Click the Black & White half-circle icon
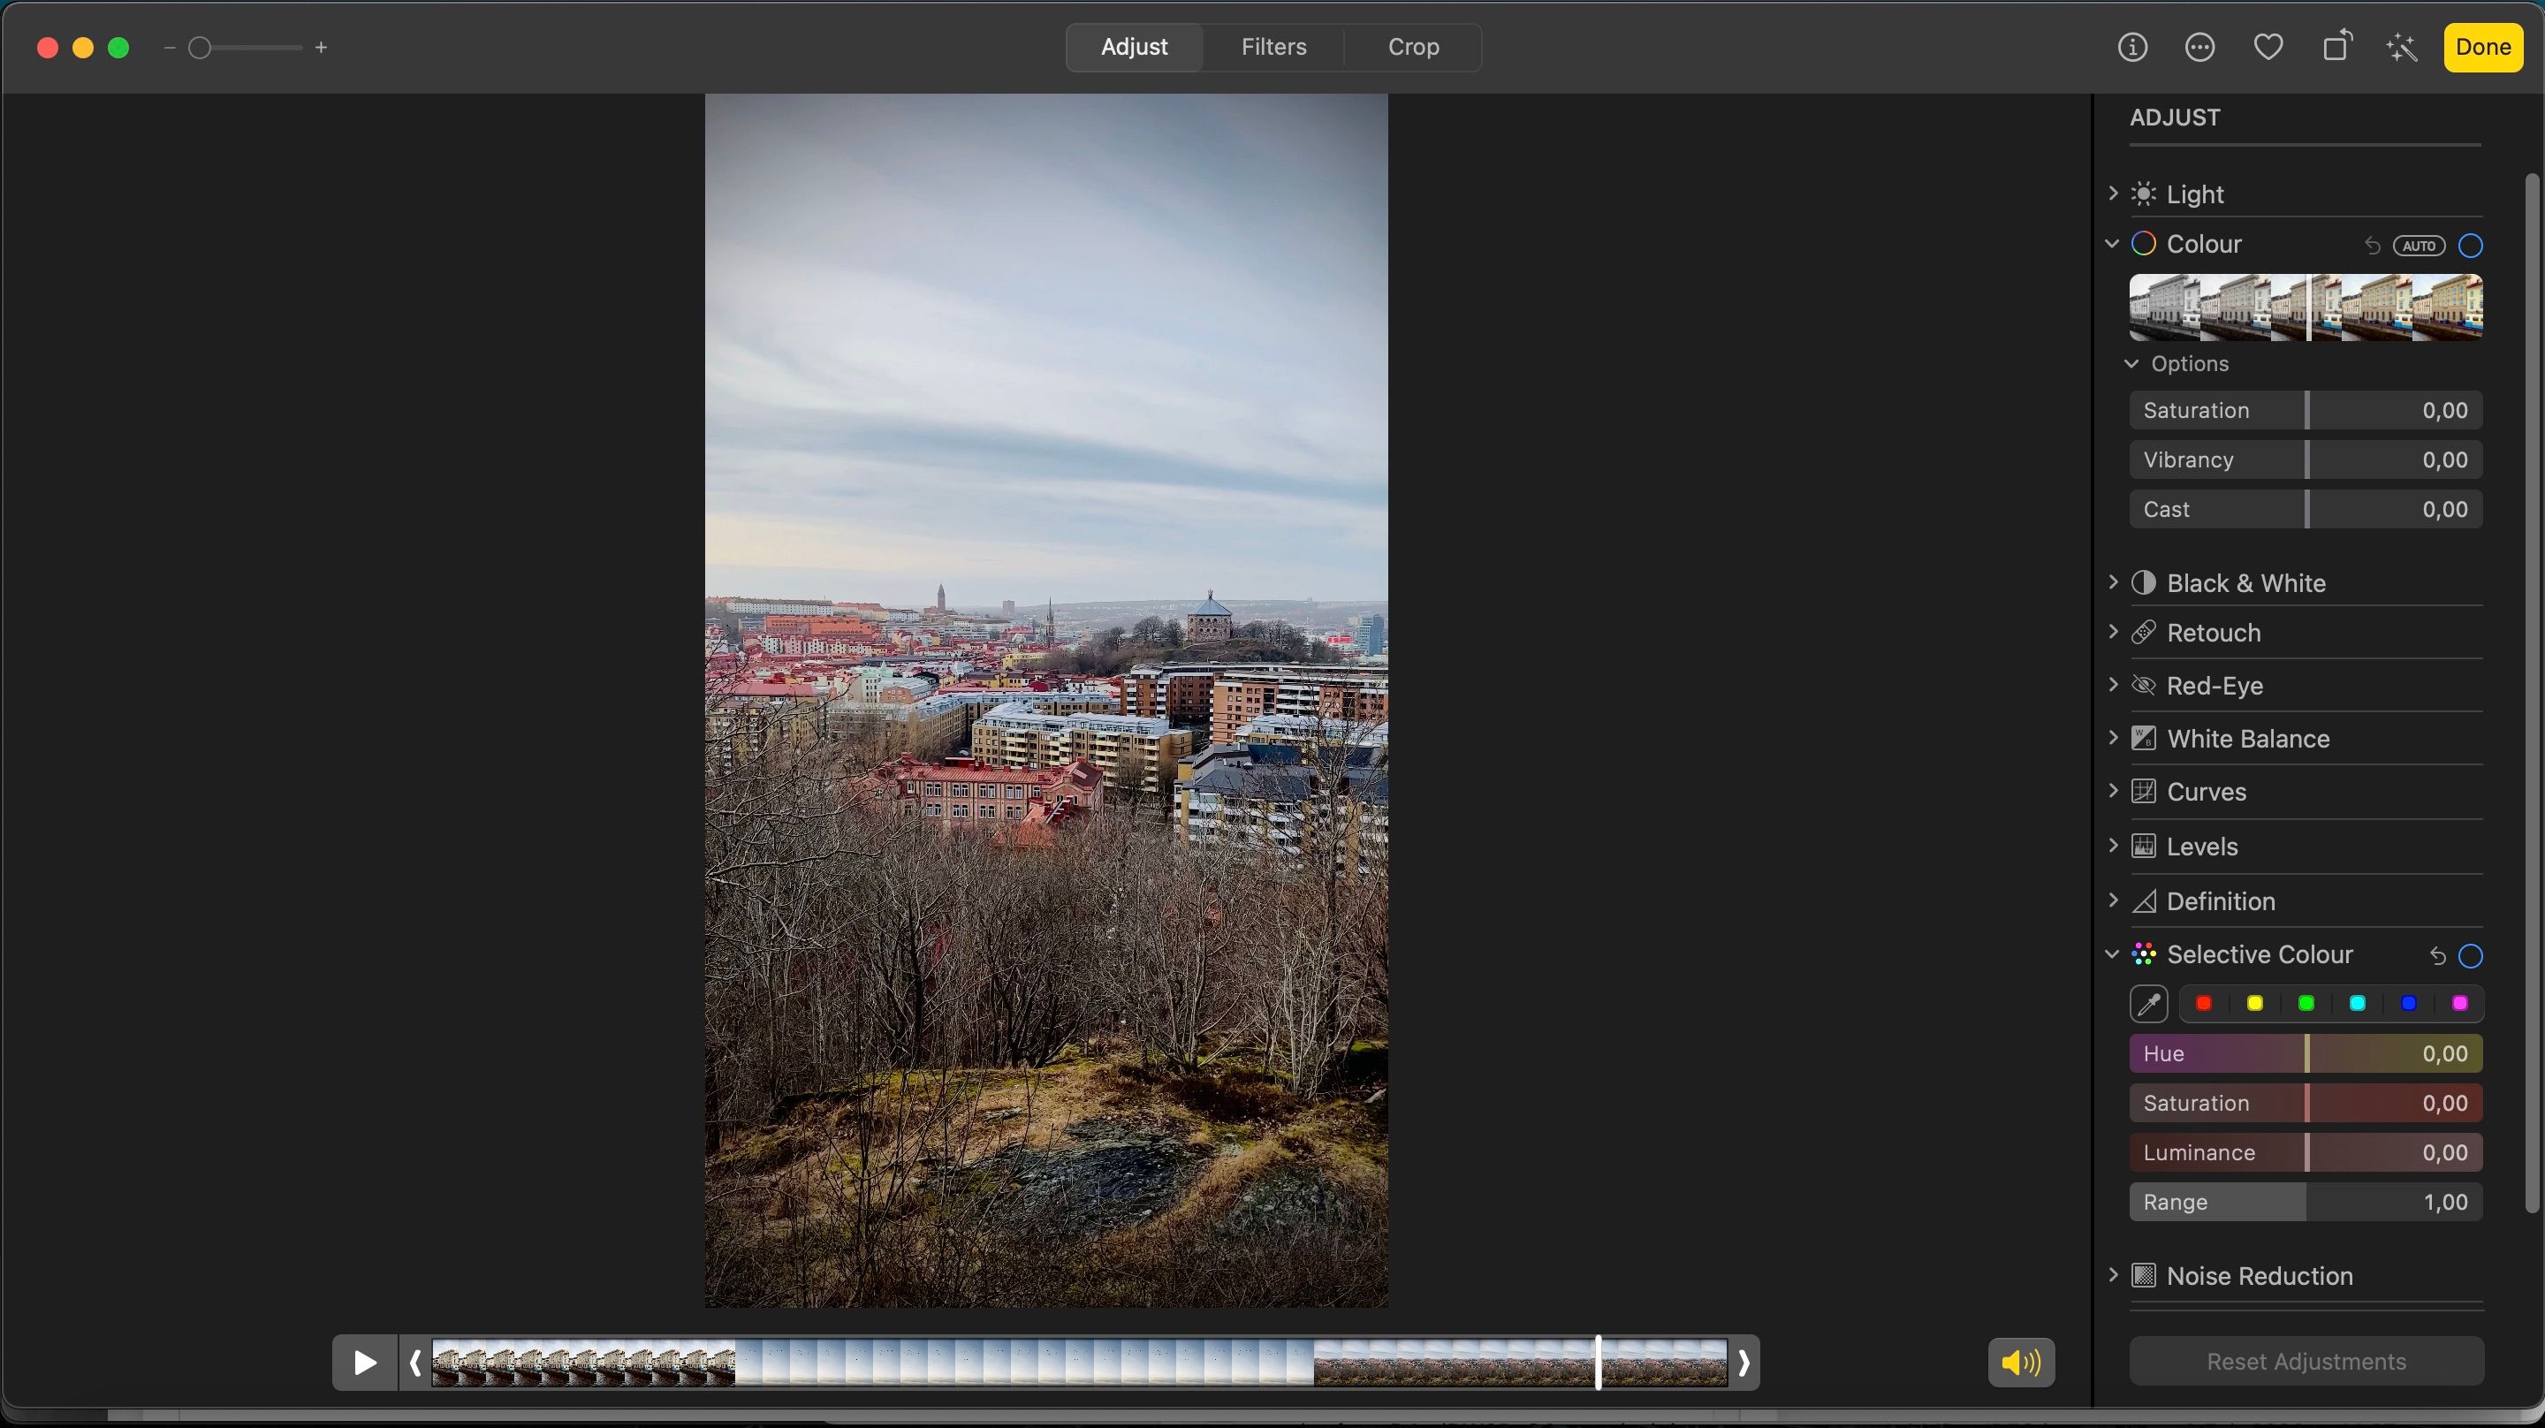 [x=2143, y=583]
